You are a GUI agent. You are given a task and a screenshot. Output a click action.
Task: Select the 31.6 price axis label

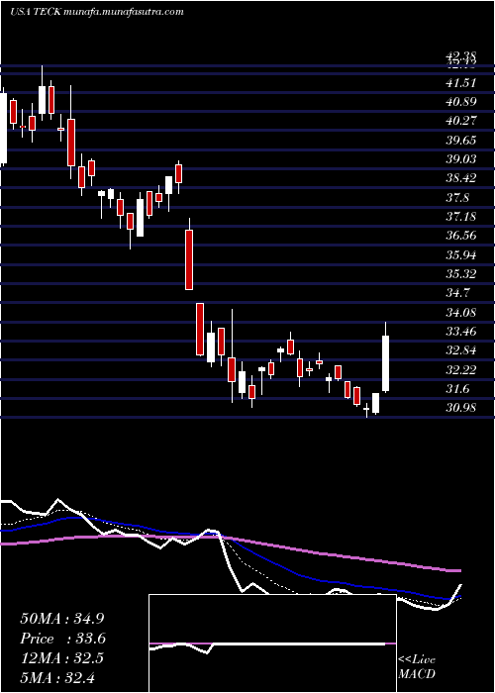[458, 389]
